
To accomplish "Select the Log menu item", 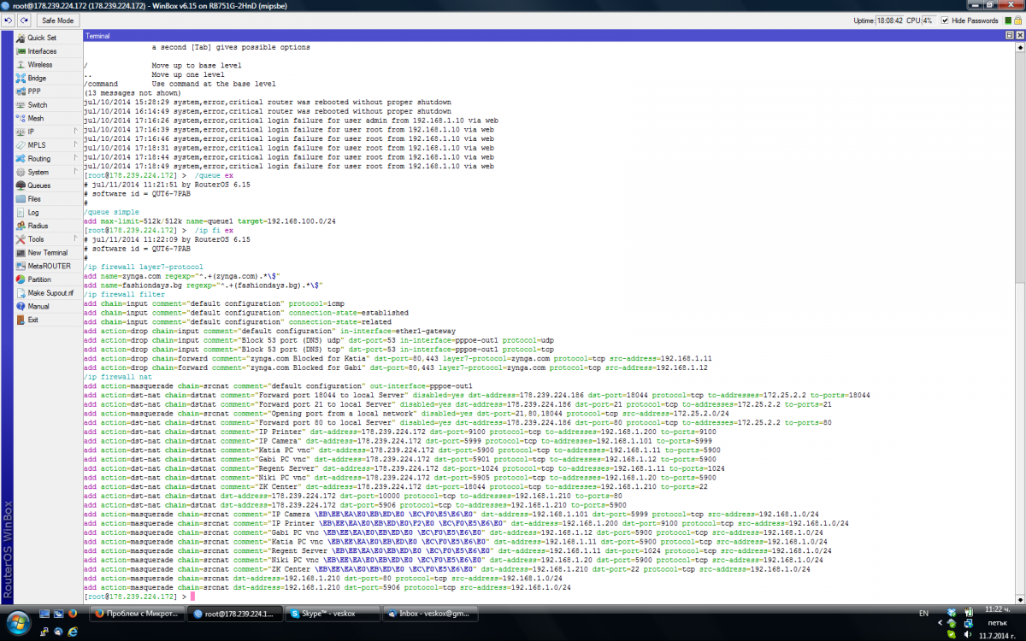I will (x=32, y=212).
